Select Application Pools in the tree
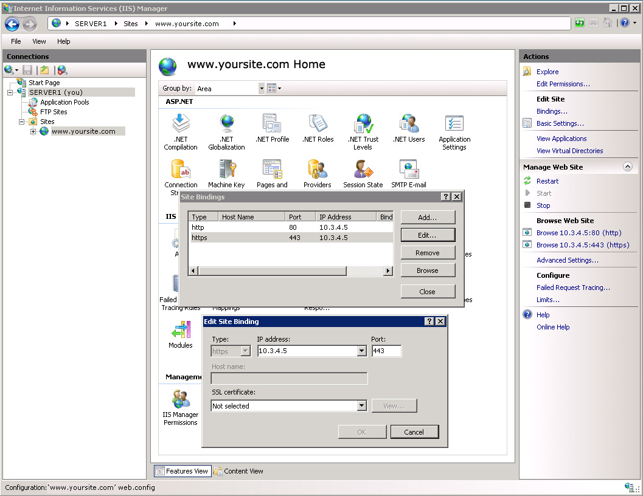 [x=64, y=102]
